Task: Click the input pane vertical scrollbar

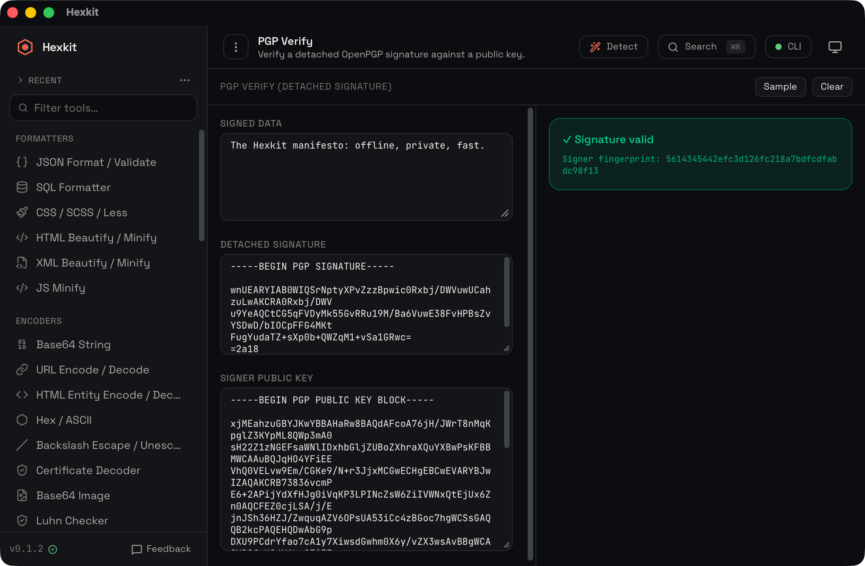Action: [x=530, y=334]
